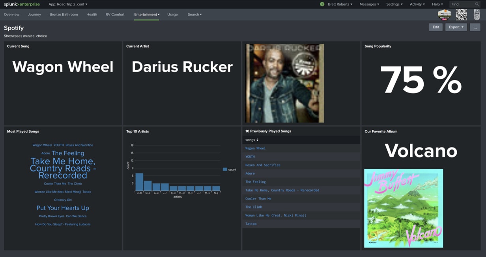The height and width of the screenshot is (257, 486).
Task: Expand the Messages menu
Action: point(369,4)
